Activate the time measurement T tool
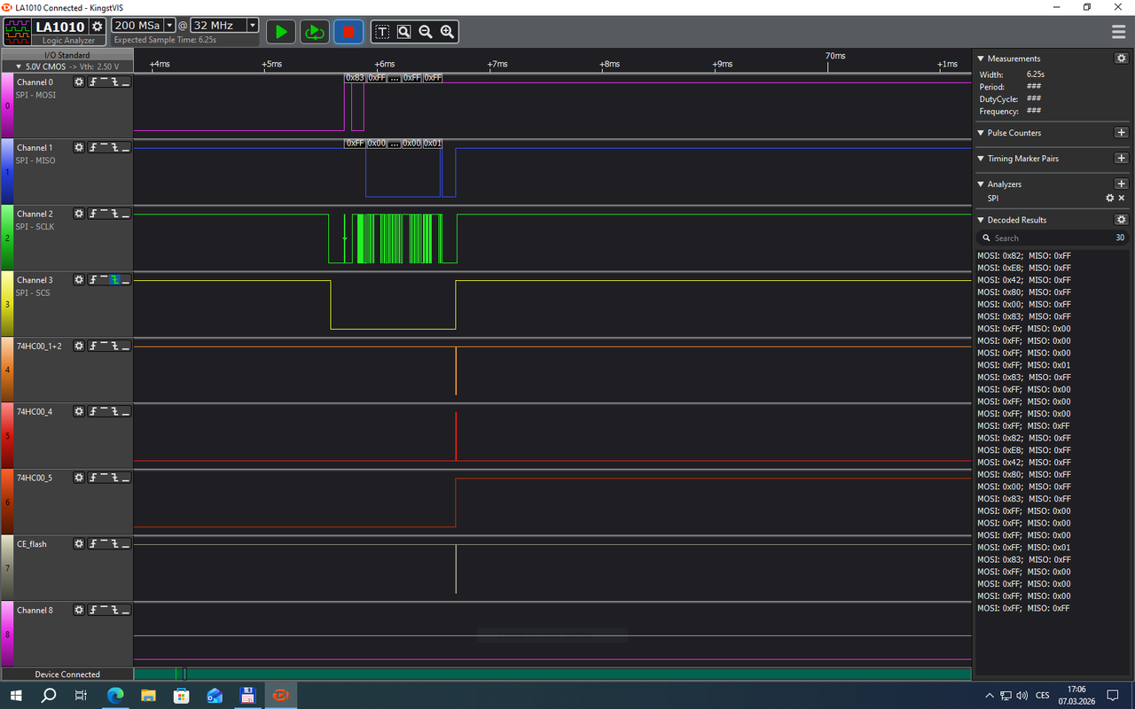This screenshot has height=709, width=1135. (382, 32)
